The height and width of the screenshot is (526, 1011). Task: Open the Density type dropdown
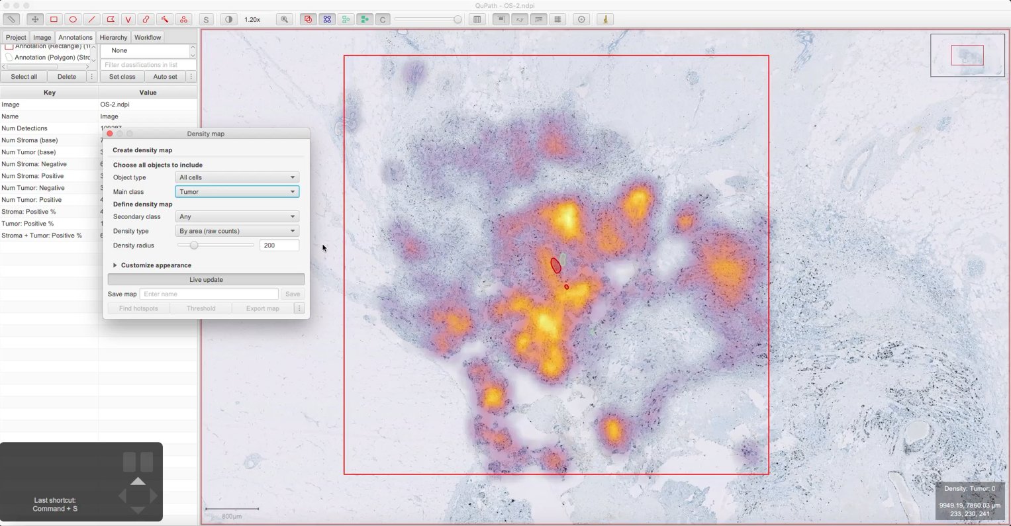coord(237,231)
